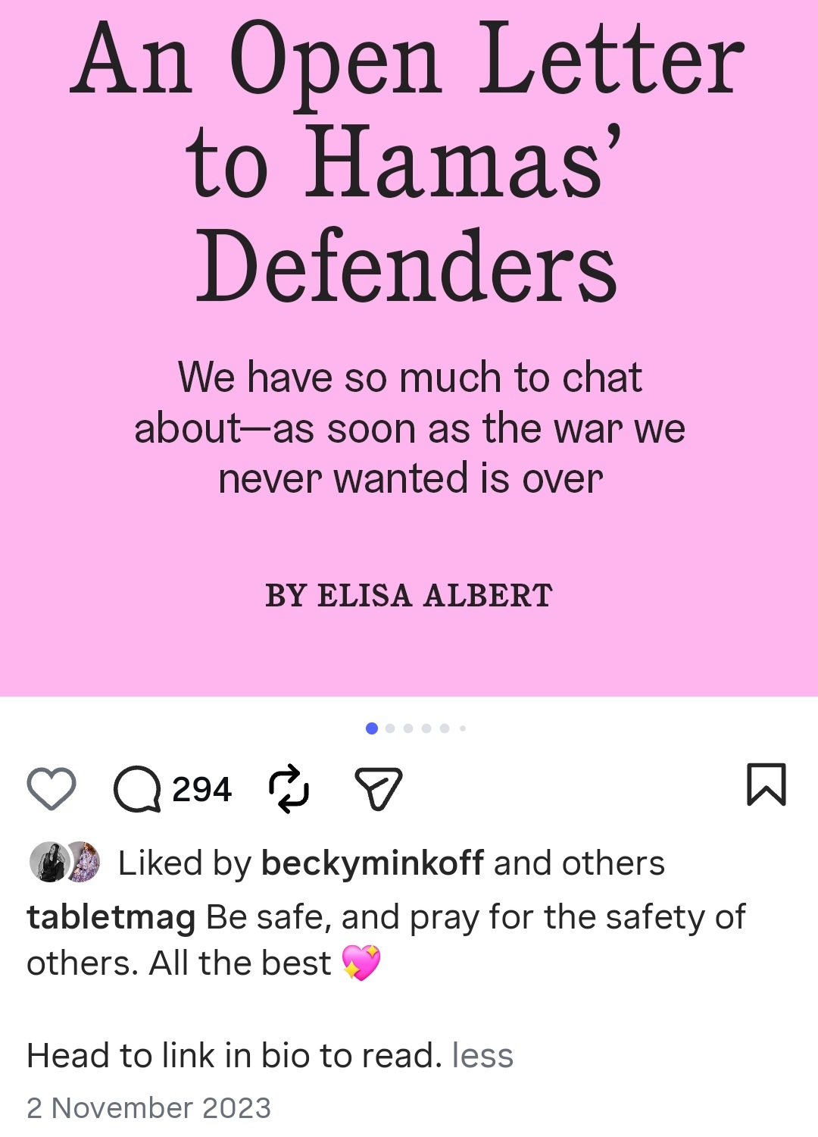
Task: Open the 294 comments count
Action: point(201,789)
